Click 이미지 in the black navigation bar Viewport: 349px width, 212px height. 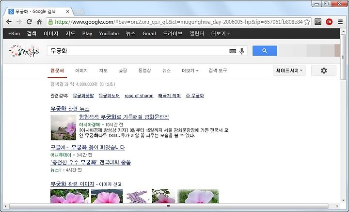[x=51, y=33]
